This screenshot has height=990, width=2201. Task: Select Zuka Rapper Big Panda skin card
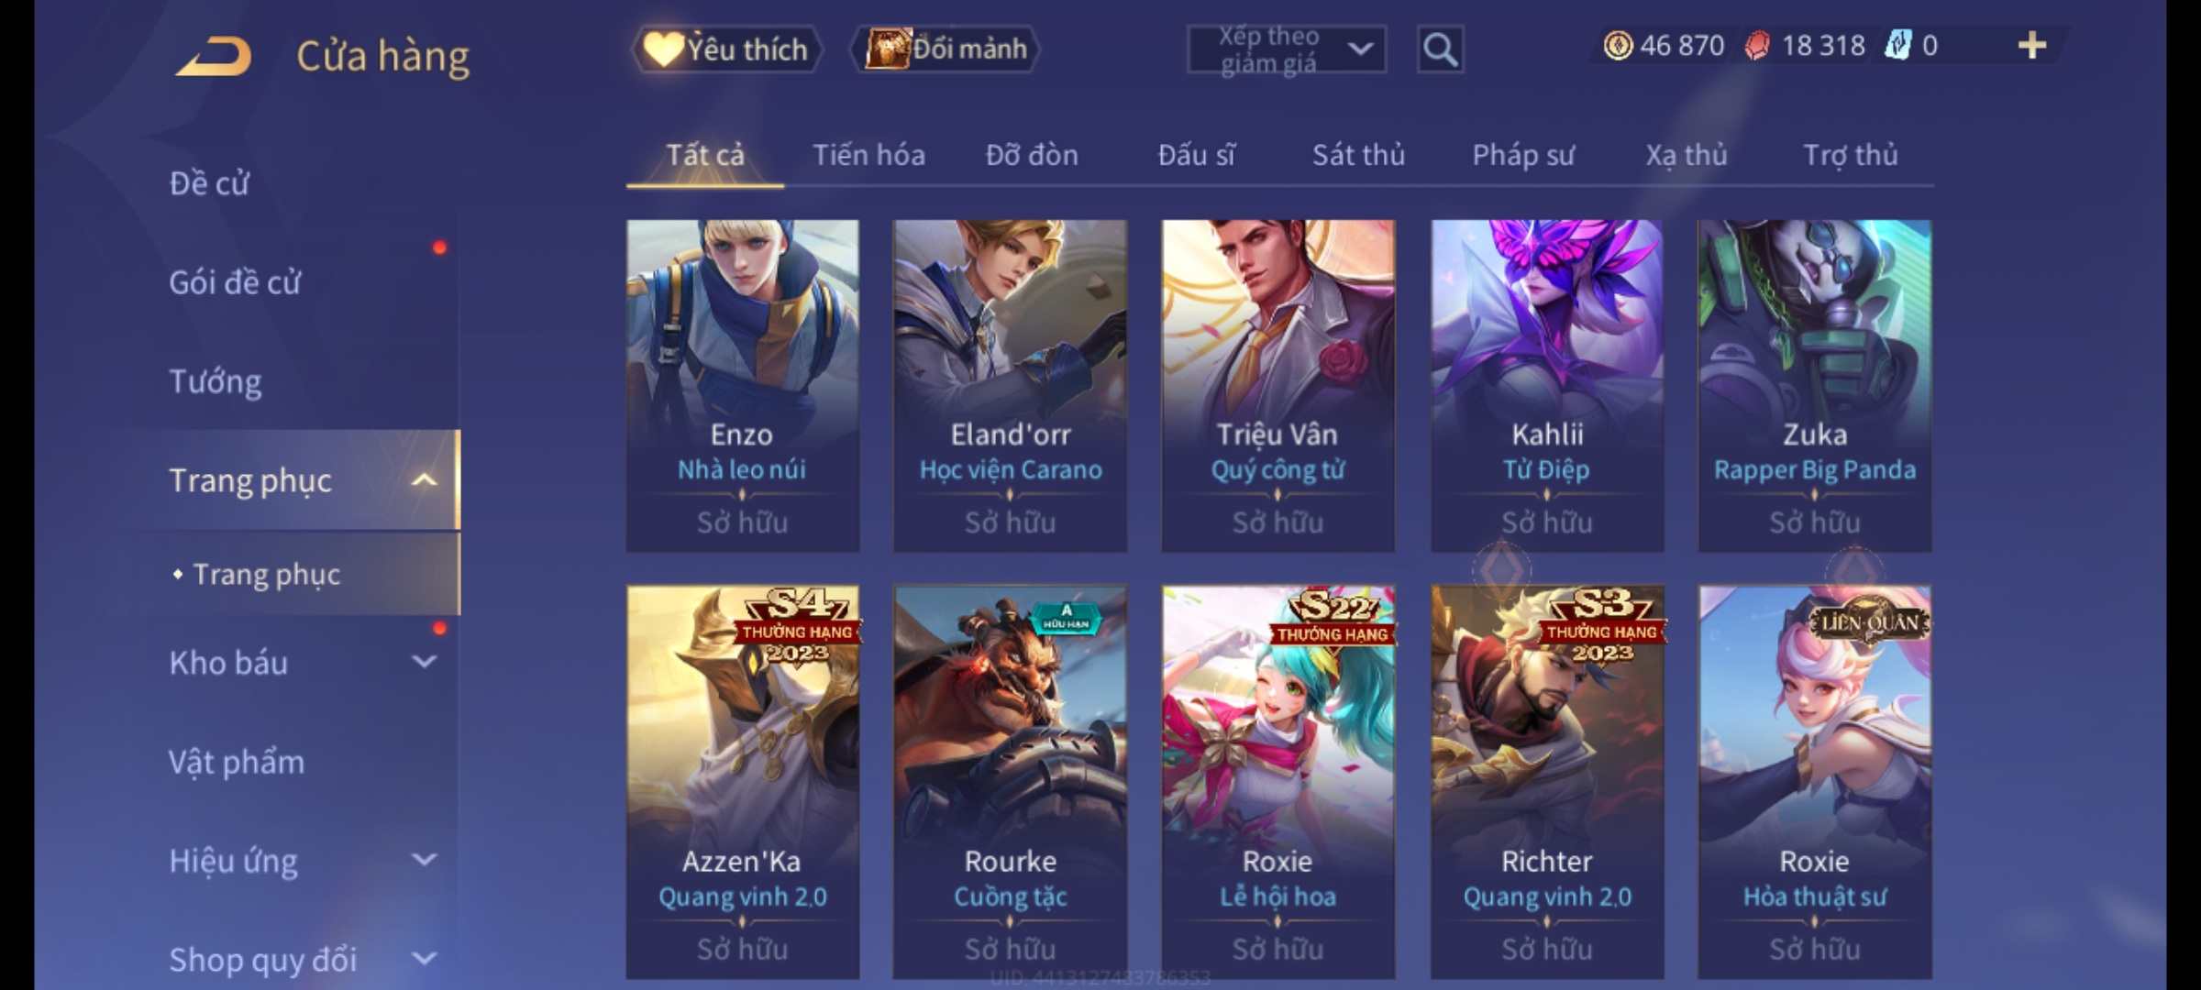(1815, 386)
